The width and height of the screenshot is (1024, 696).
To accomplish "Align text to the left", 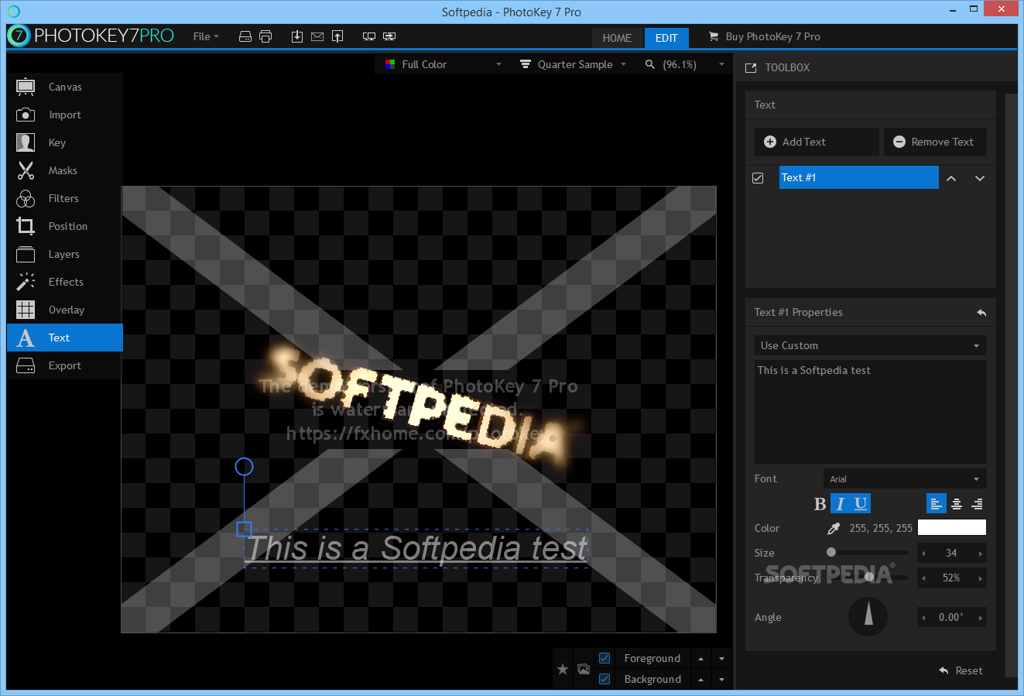I will point(936,504).
